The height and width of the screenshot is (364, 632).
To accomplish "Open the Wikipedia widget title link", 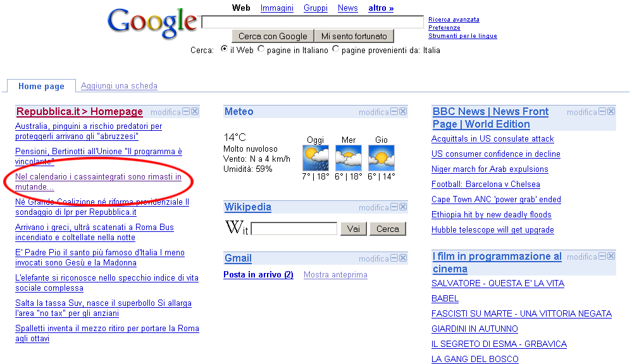I will click(x=248, y=207).
